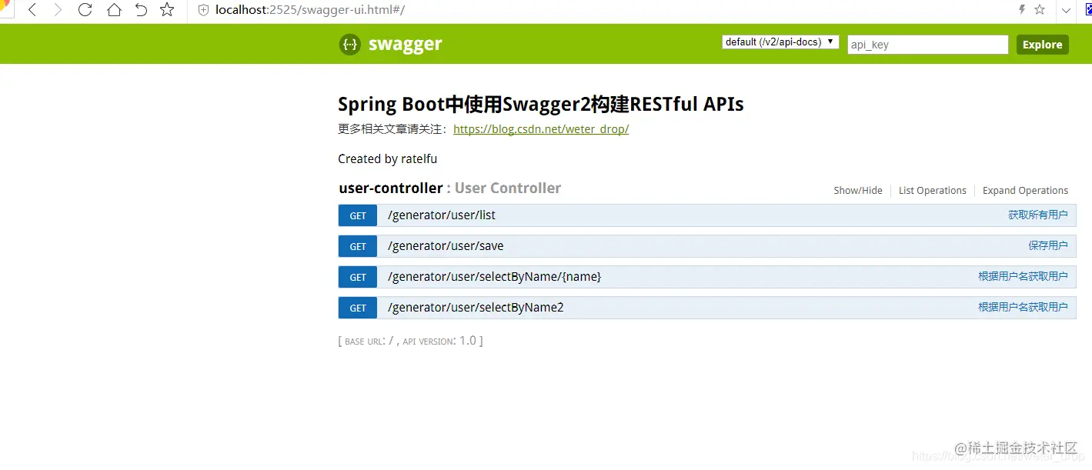The image size is (1092, 470).
Task: Go forward with the browser forward arrow
Action: [x=58, y=10]
